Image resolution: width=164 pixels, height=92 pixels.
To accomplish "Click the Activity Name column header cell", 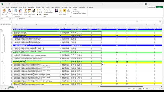I will tap(24, 28).
